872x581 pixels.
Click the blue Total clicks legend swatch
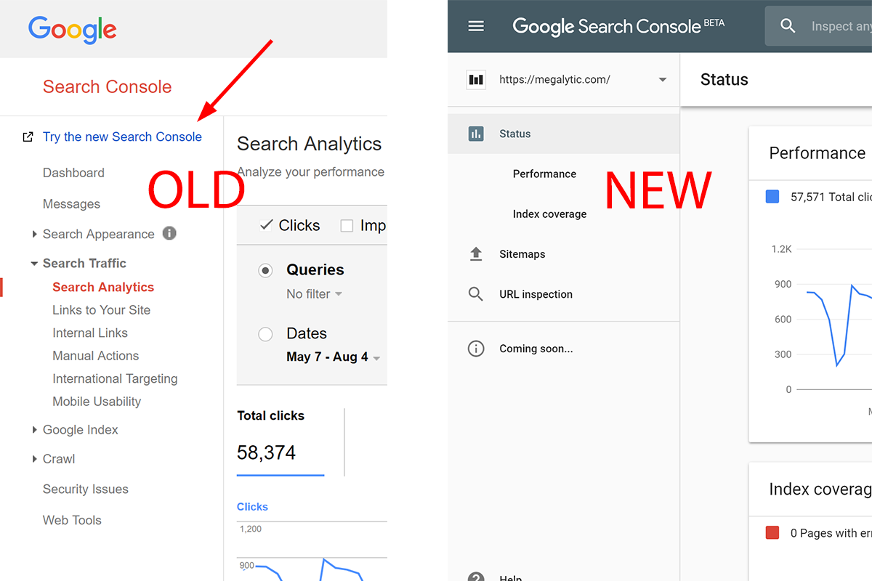pyautogui.click(x=772, y=197)
